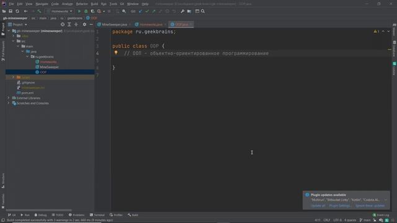Image resolution: width=397 pixels, height=223 pixels.
Task: Click the yellow lightbulb intention icon
Action: click(x=116, y=53)
